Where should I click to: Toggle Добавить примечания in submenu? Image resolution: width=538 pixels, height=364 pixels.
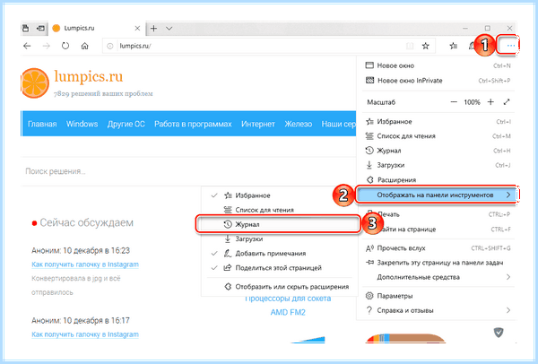click(280, 254)
